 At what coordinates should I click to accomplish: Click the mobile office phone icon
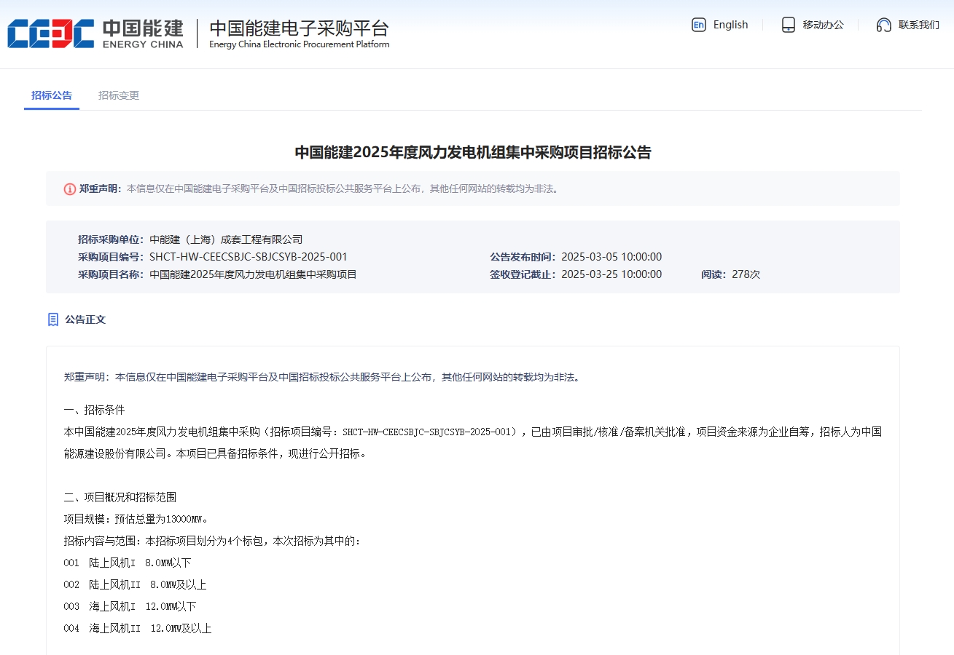pyautogui.click(x=788, y=25)
